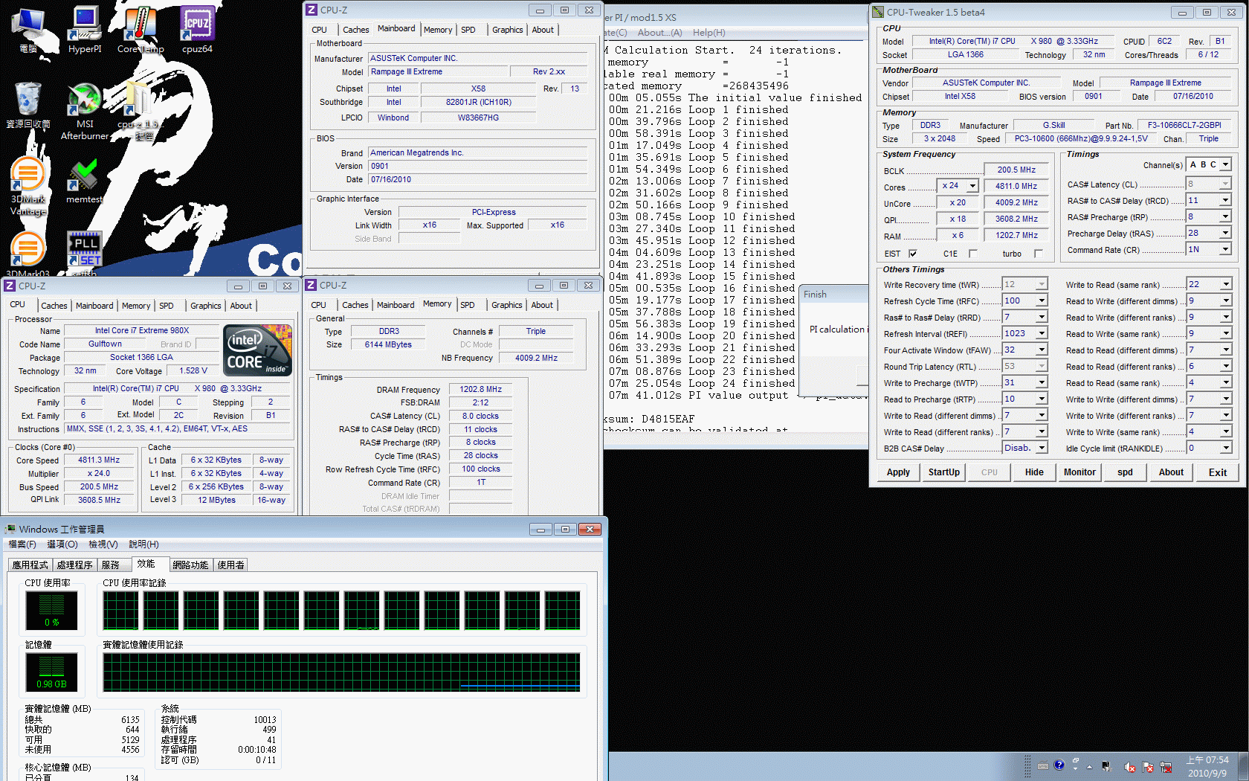Viewport: 1249px width, 781px height.
Task: Open Help(H) menu in Super PI
Action: tap(709, 33)
